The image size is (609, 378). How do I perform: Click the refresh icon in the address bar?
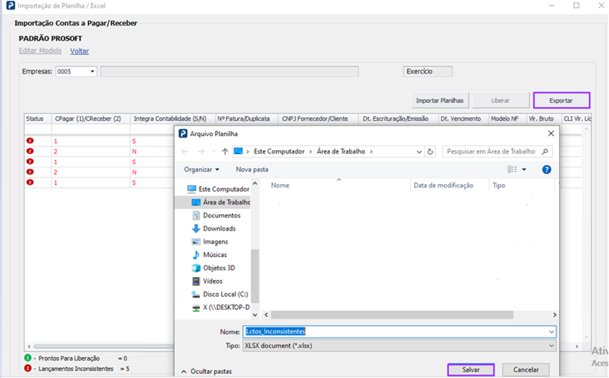[430, 151]
